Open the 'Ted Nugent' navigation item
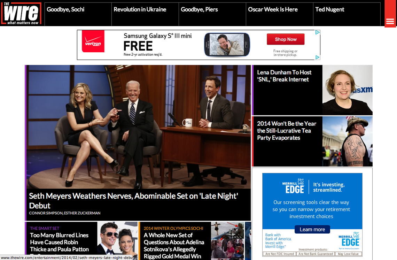This screenshot has width=397, height=260. pos(329,9)
